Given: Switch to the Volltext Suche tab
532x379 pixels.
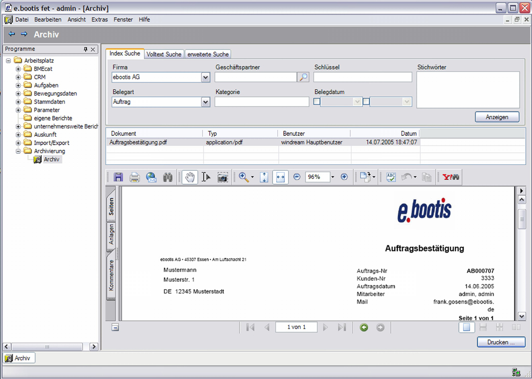Looking at the screenshot, I should 163,54.
